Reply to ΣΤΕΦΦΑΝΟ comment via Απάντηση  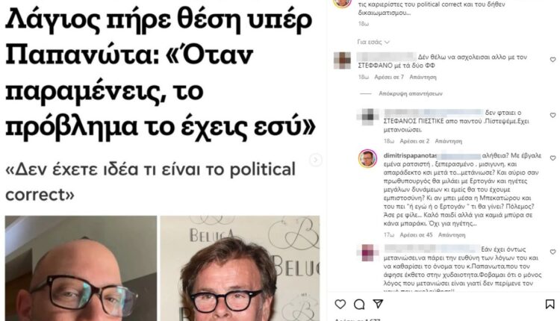point(423,77)
